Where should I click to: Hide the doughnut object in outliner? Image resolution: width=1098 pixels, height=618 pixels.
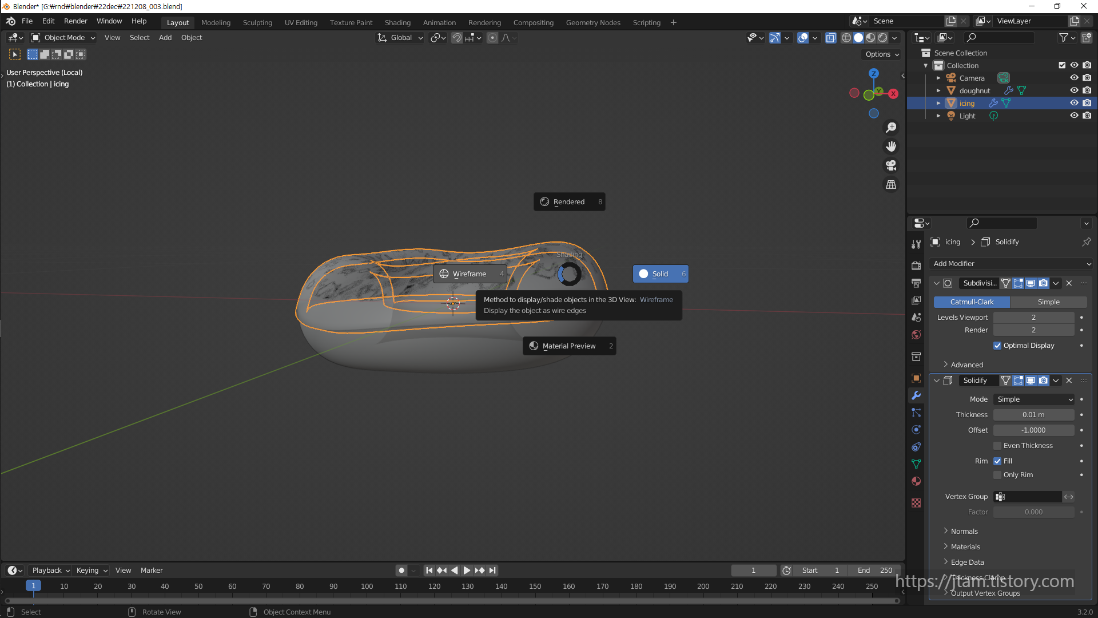click(1074, 90)
